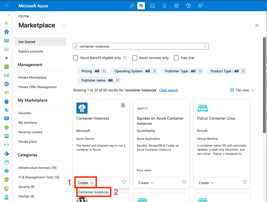
Task: Remove the Publisher name filter
Action: click(x=117, y=80)
